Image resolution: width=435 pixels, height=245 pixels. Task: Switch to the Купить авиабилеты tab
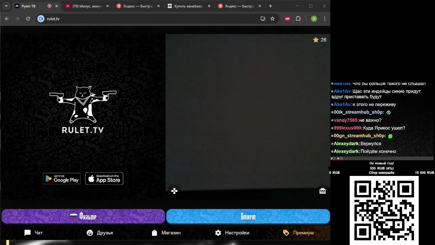tap(189, 6)
